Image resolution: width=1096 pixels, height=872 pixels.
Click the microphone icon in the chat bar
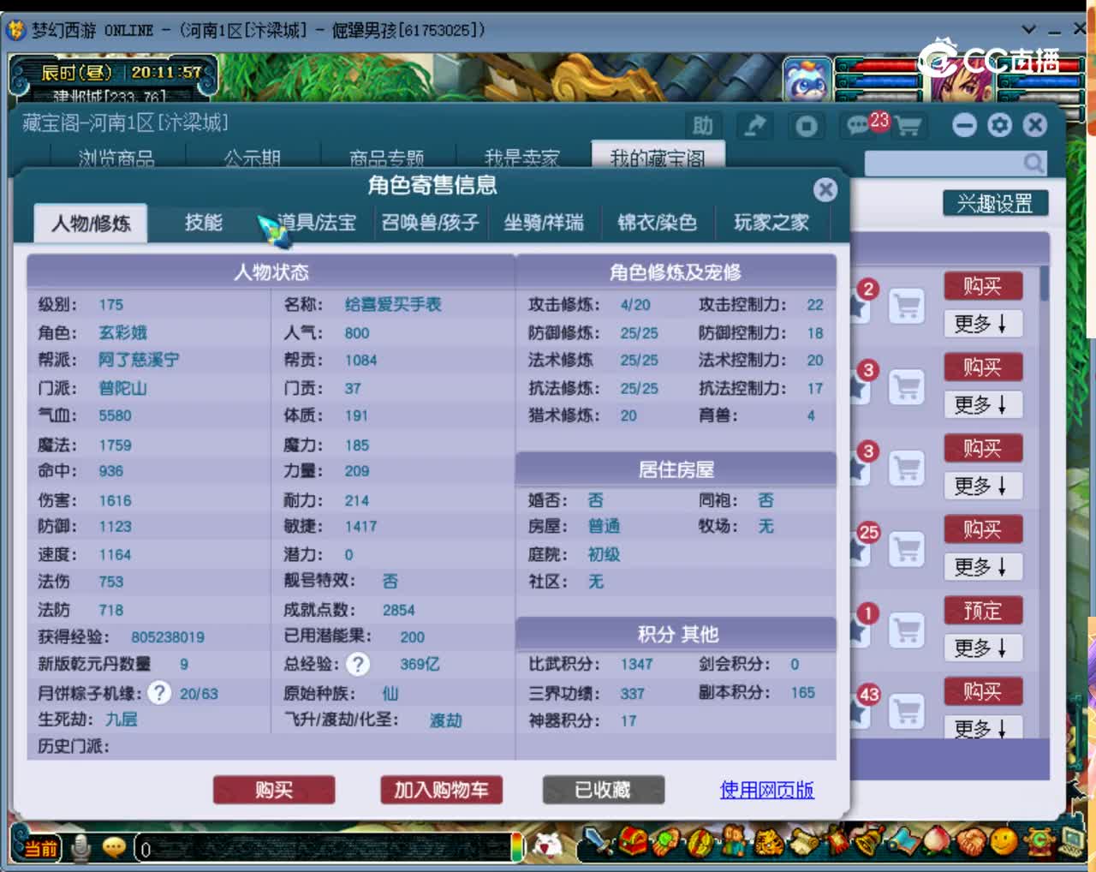pyautogui.click(x=81, y=847)
